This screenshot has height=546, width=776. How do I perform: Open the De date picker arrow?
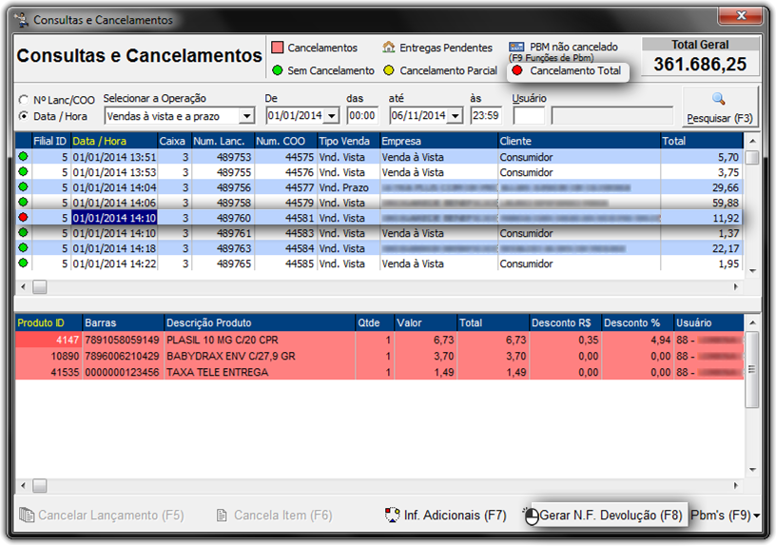coord(332,116)
